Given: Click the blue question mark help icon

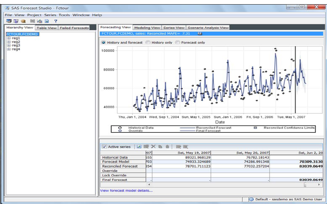Looking at the screenshot, I should point(55,21).
